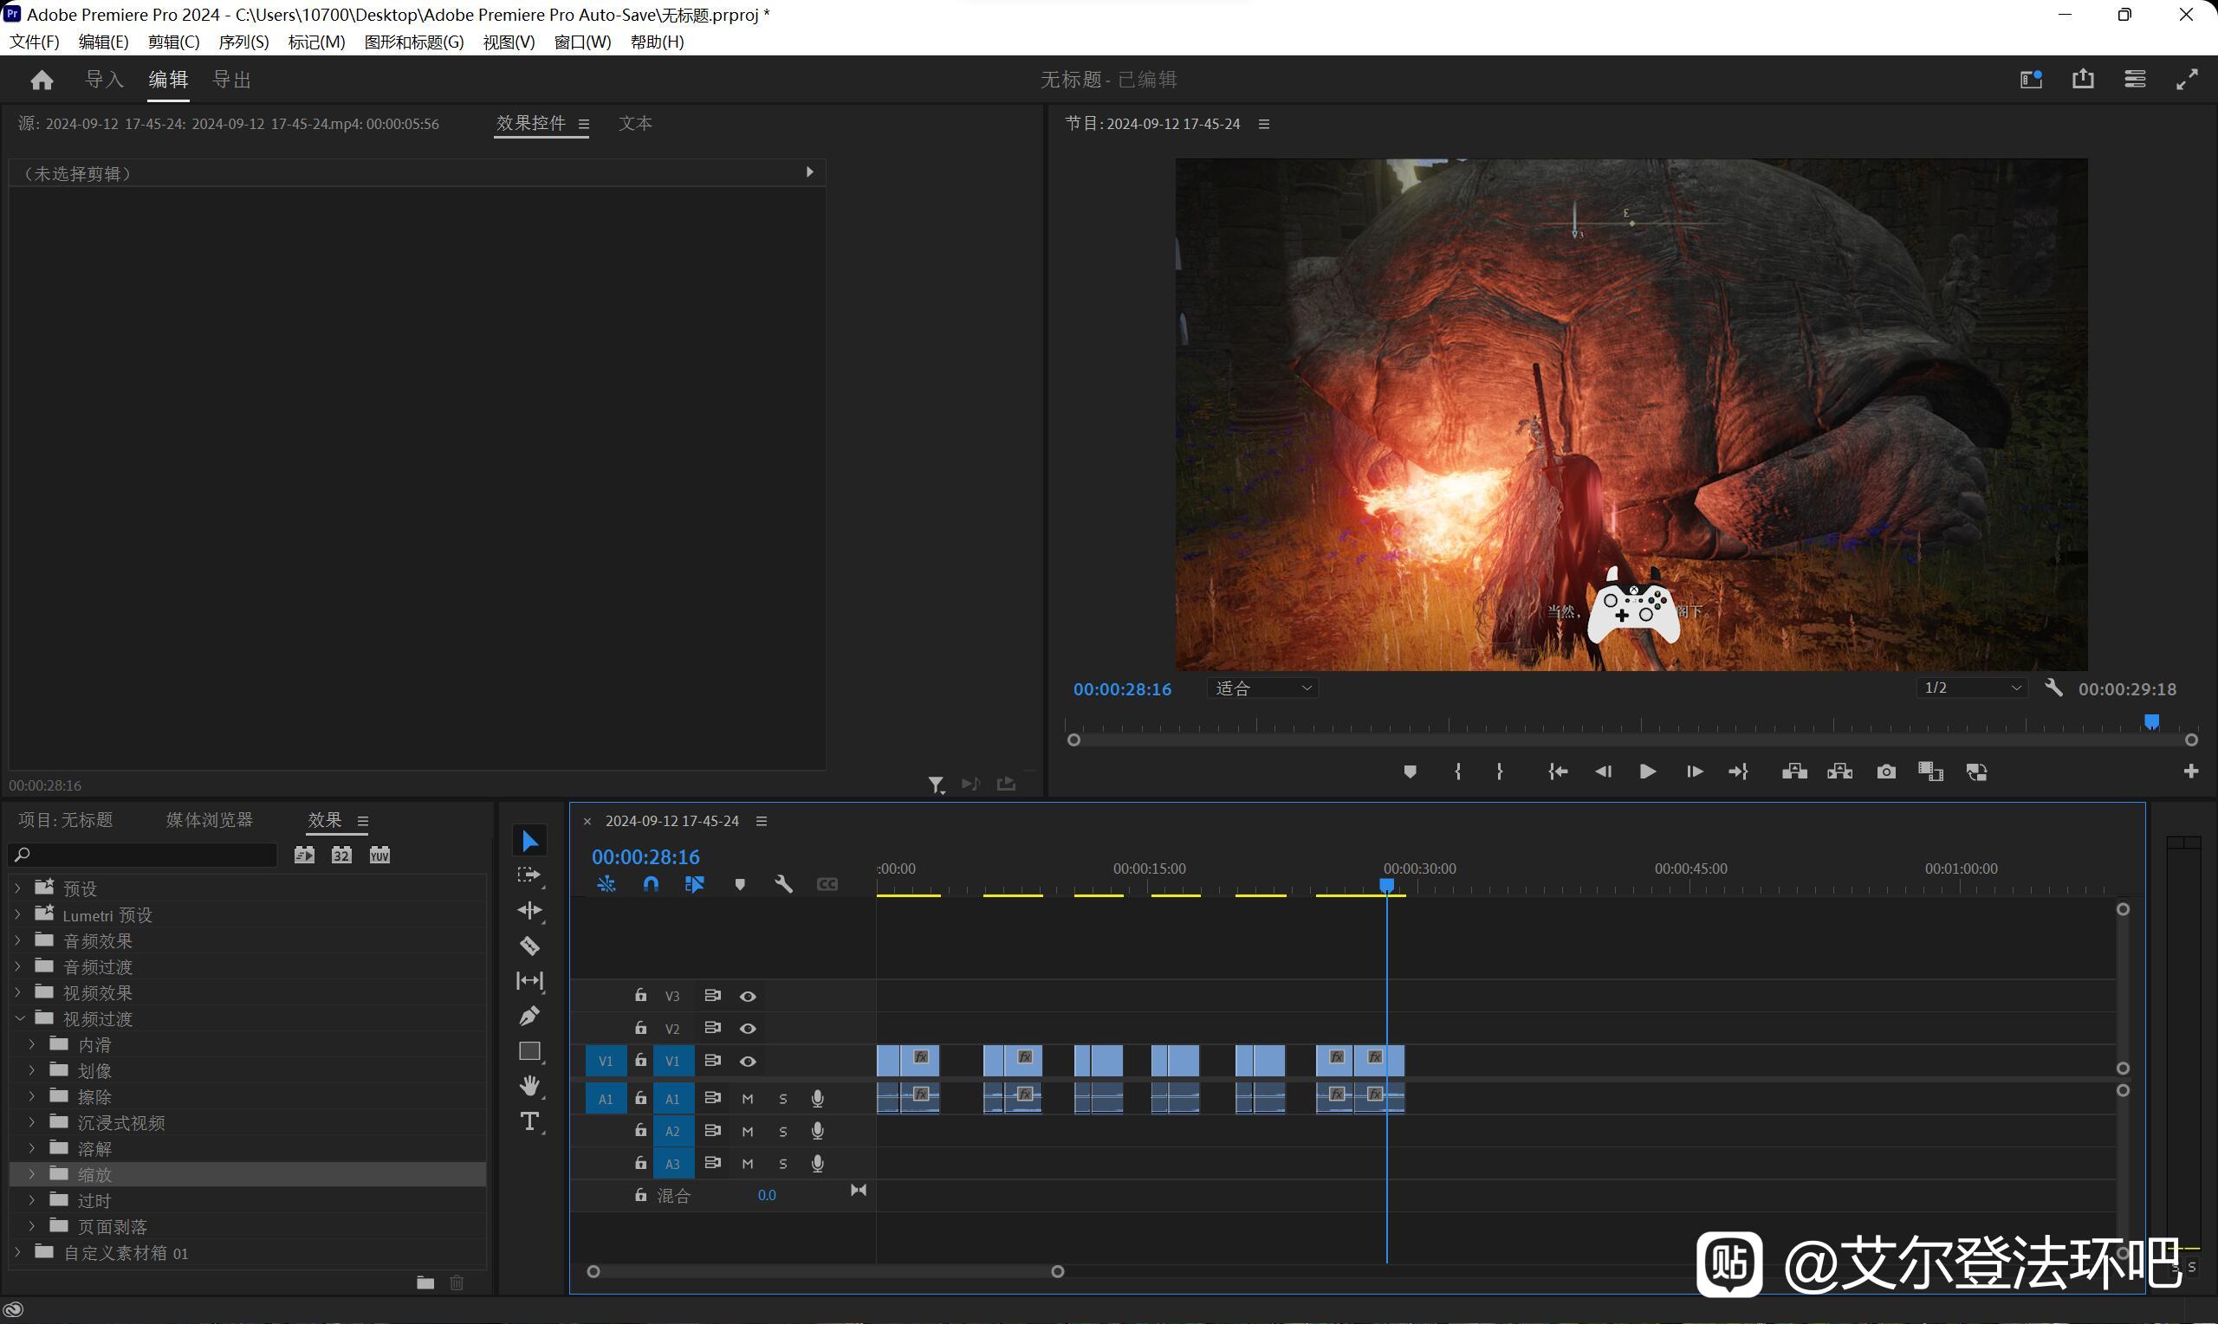This screenshot has width=2218, height=1324.
Task: Open the 序列(S) menu
Action: 243,42
